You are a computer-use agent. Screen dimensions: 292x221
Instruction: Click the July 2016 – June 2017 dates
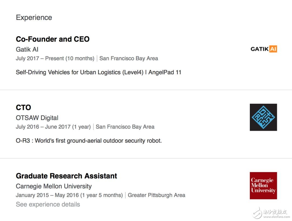(x=53, y=127)
